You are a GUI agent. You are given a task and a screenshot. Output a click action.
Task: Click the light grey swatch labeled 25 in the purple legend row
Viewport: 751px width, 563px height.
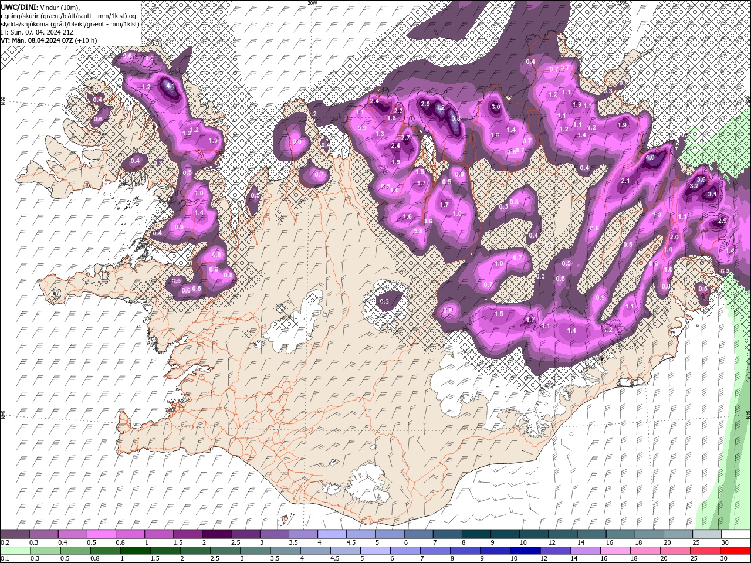707,534
